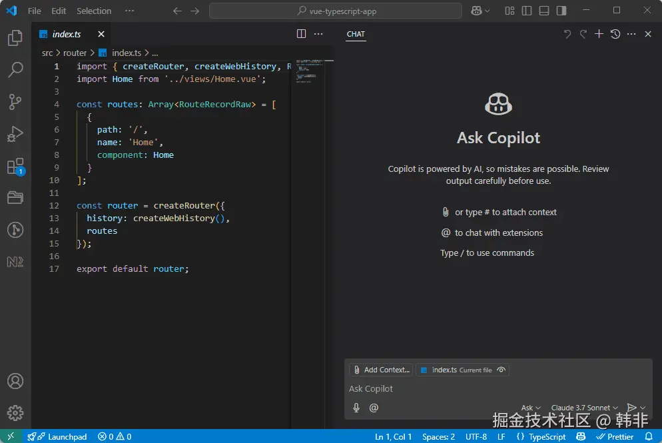Open the File menu
The width and height of the screenshot is (662, 443).
coord(34,11)
